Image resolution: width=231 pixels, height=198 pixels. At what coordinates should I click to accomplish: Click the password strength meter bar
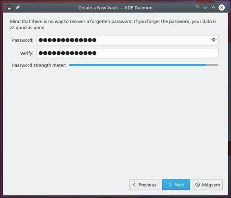143,65
